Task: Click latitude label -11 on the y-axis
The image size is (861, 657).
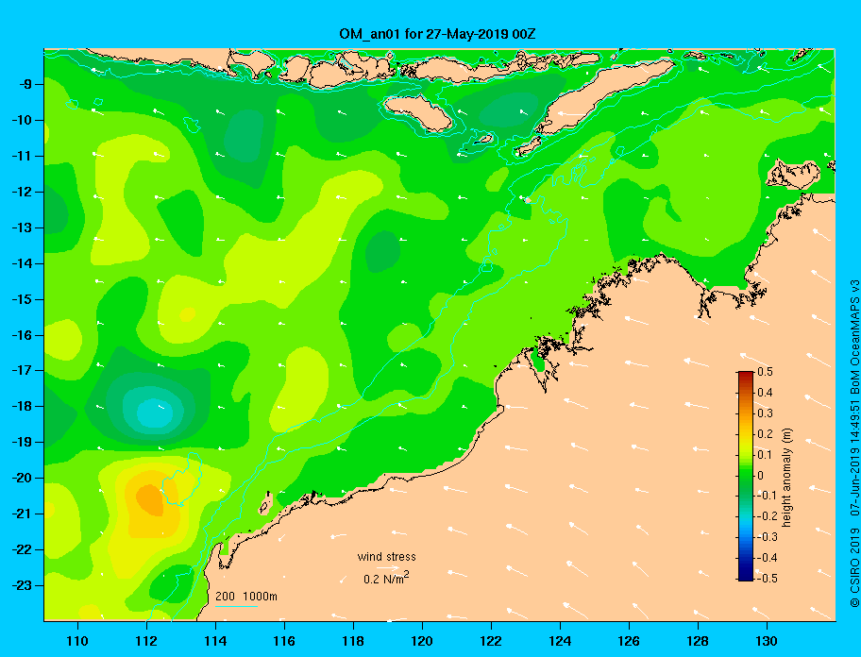Action: 22,156
